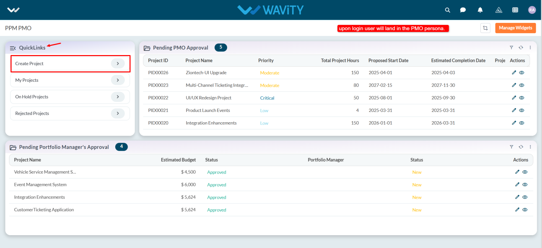The width and height of the screenshot is (542, 248).
Task: Open Pending PMO Approval more options menu
Action: pos(530,47)
